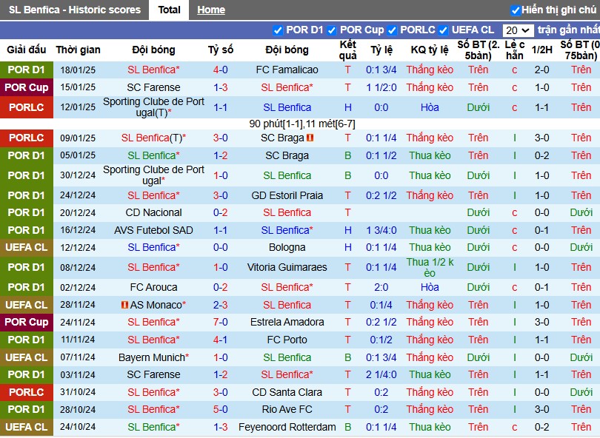
Task: Click the 2-3 score at AS Monaco
Action: pos(221,305)
